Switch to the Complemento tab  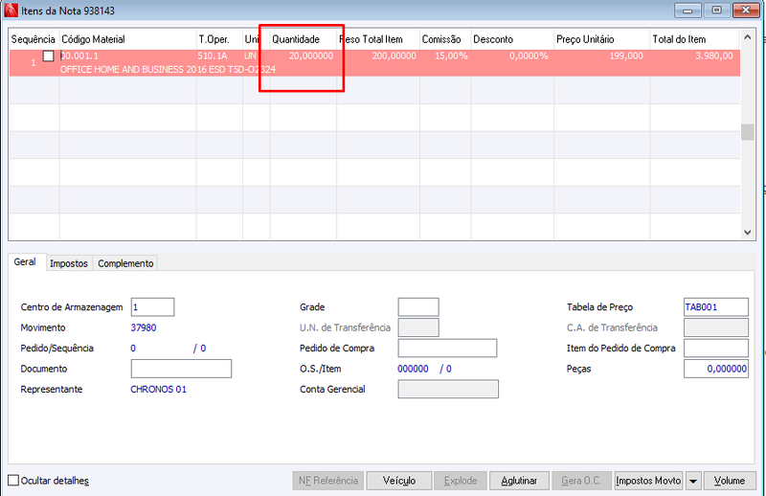(x=125, y=263)
